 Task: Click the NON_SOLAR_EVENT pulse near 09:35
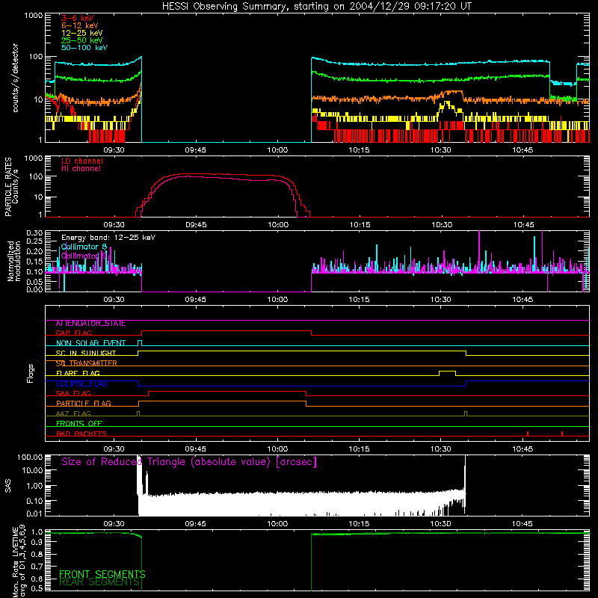click(x=140, y=342)
